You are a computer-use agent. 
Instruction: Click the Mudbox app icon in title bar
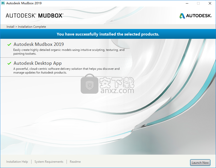click(3, 3)
